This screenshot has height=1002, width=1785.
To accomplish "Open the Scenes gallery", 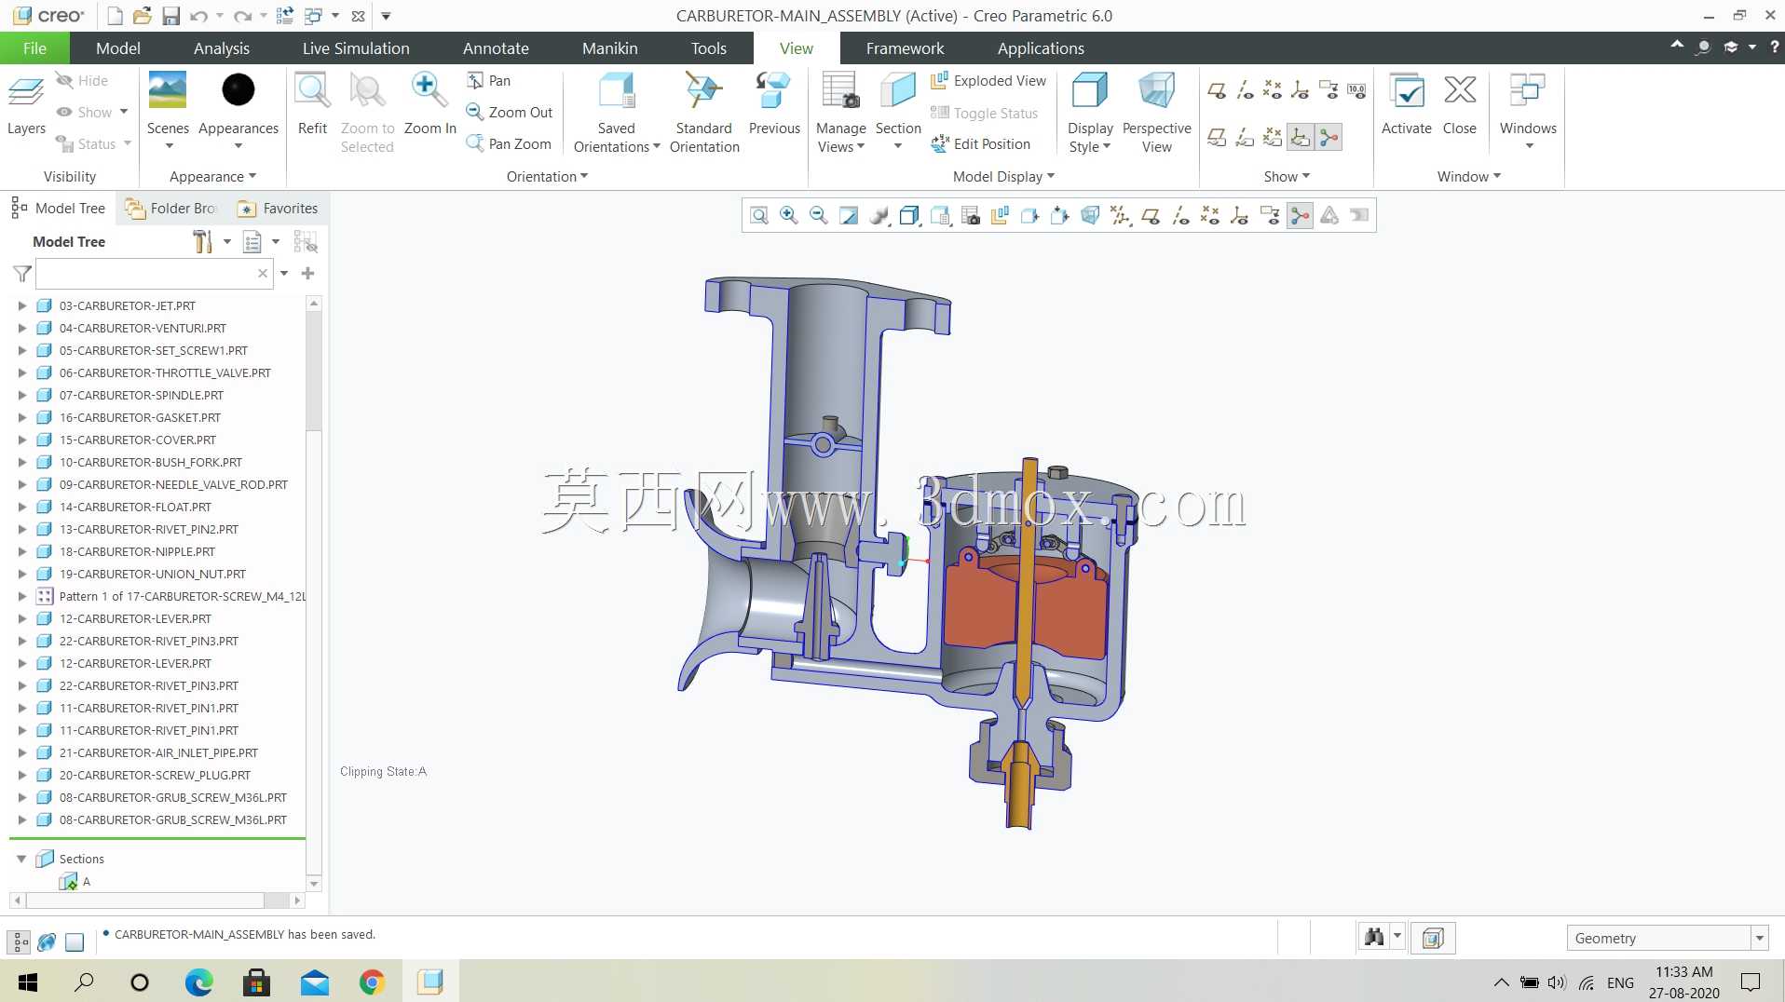I will [x=168, y=110].
